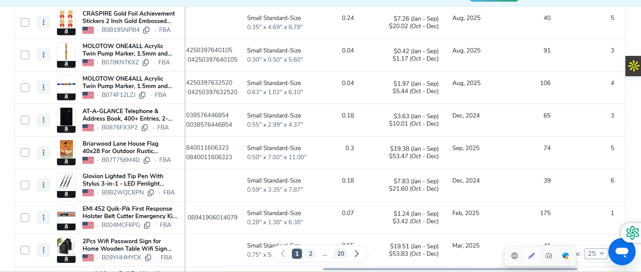View the 2Pcs Wifi Password Sign thumbnail
The image size is (641, 272).
[x=66, y=250]
